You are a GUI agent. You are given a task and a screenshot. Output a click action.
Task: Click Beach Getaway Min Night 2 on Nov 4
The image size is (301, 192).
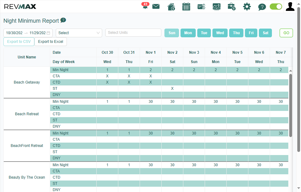coord(216,70)
